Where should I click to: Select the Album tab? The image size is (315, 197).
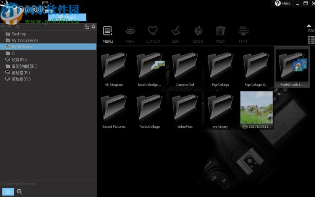(x=67, y=17)
